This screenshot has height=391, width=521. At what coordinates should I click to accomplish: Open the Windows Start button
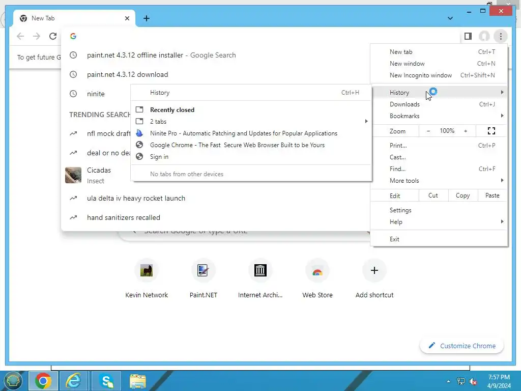coord(12,381)
